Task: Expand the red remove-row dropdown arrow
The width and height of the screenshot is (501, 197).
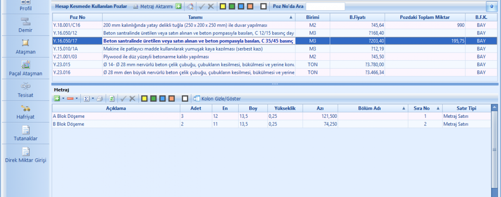Action: tap(77, 99)
